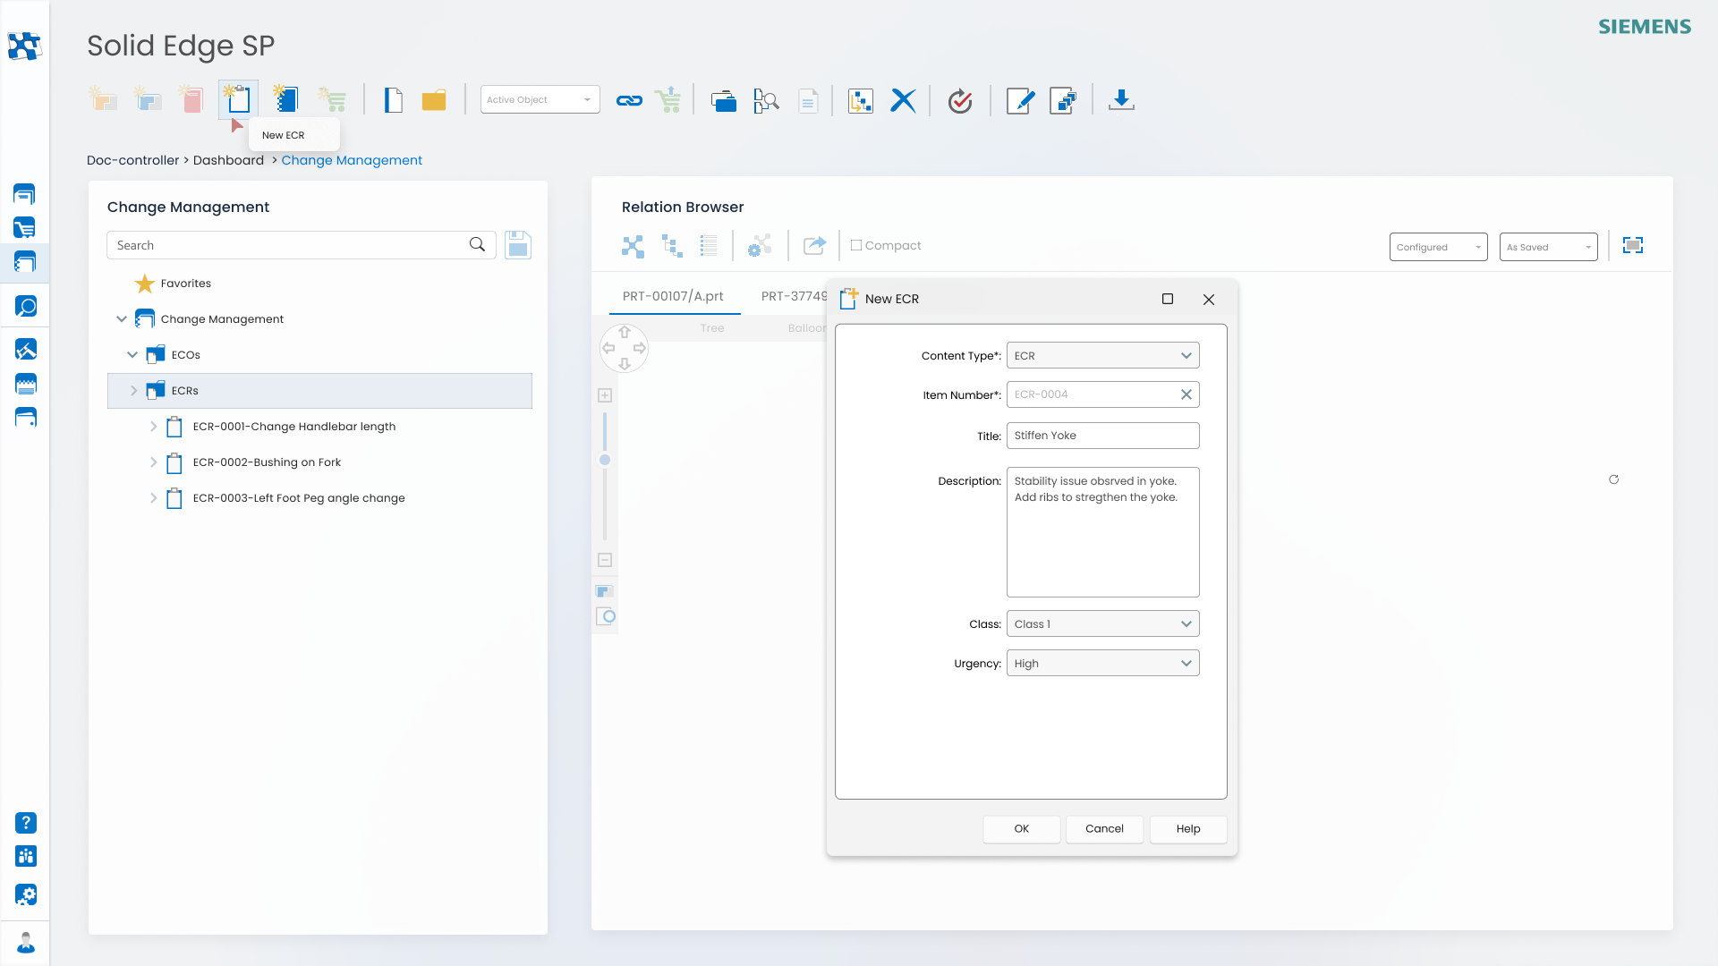
Task: Go to Doc-controller breadcrumb
Action: pyautogui.click(x=132, y=160)
